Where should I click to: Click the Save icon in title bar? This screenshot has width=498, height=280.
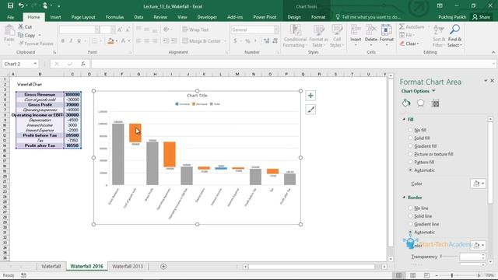point(10,5)
